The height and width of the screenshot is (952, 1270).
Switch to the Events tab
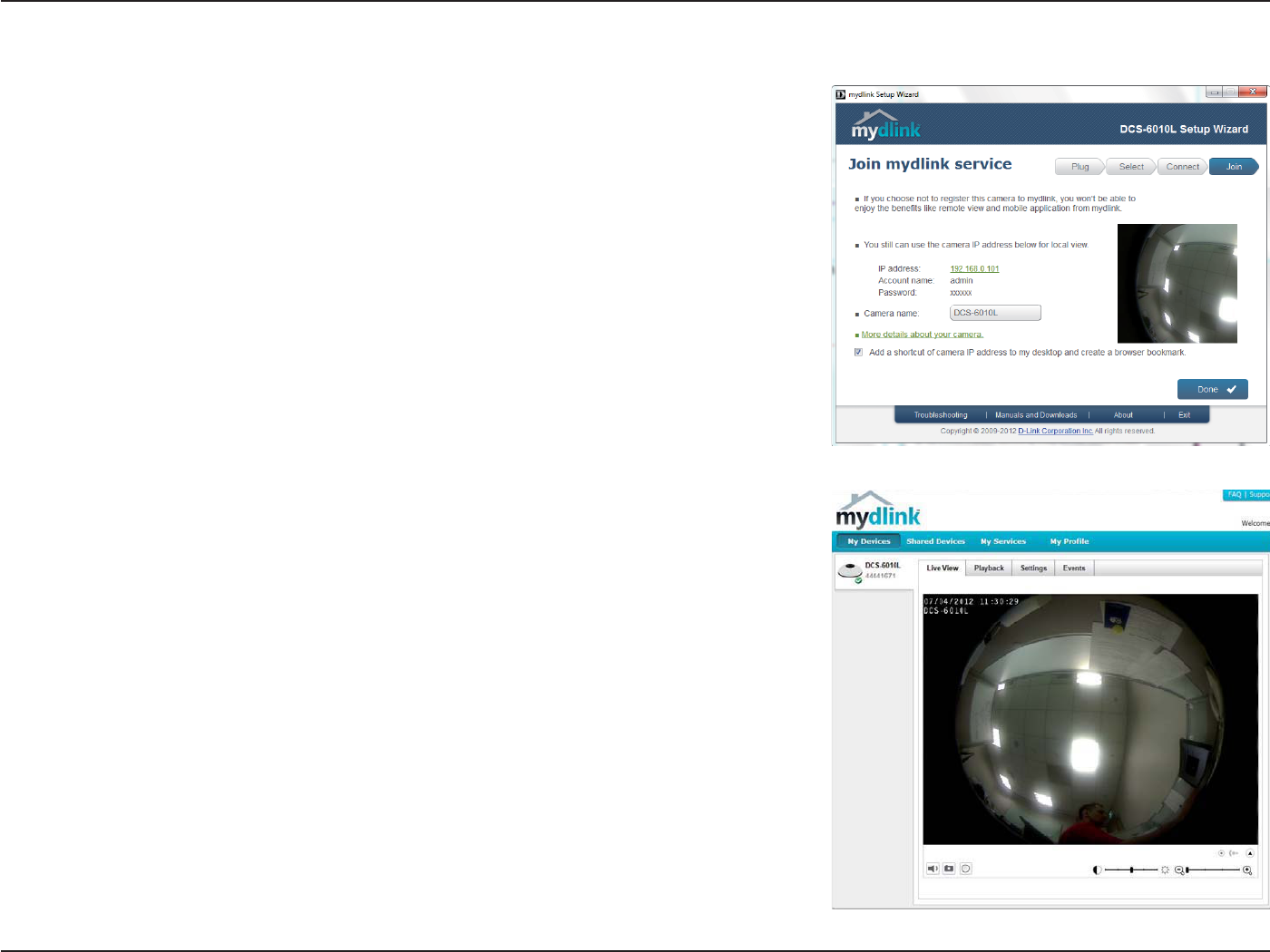click(x=1074, y=568)
